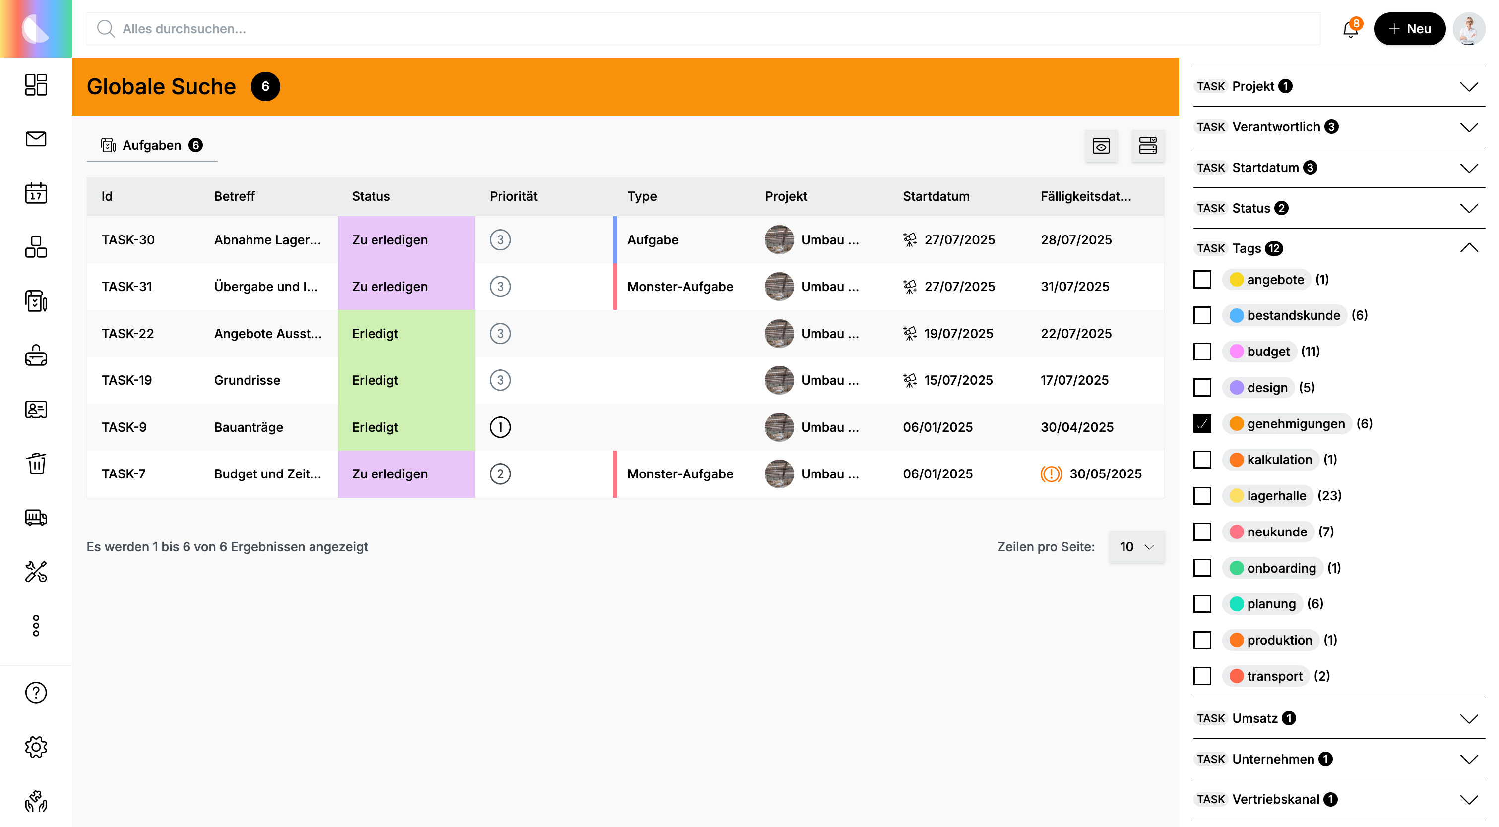Open the tasks checklist icon in sidebar
The height and width of the screenshot is (827, 1499).
tap(36, 301)
